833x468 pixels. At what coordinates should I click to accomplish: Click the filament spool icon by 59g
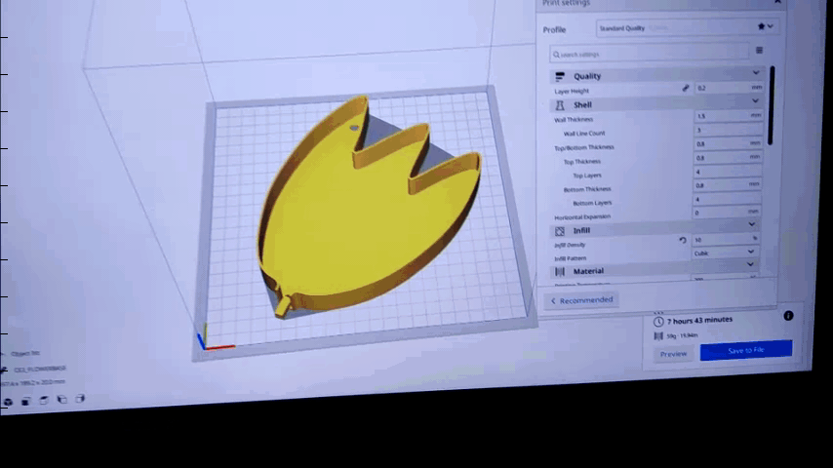pyautogui.click(x=658, y=335)
